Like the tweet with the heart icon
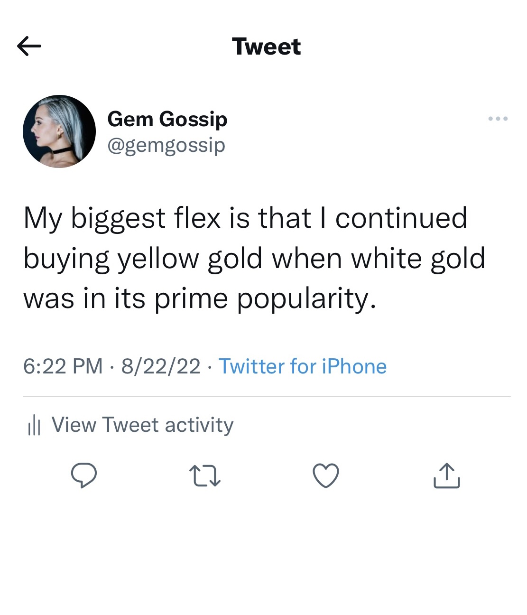The width and height of the screenshot is (527, 615). pos(326,475)
